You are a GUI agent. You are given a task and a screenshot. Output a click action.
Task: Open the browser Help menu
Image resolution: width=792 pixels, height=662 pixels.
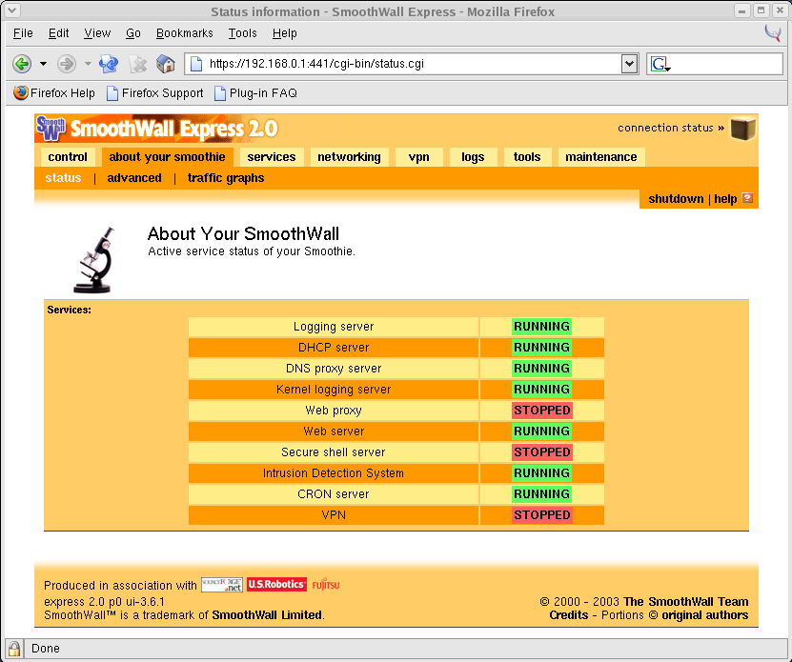[x=284, y=33]
